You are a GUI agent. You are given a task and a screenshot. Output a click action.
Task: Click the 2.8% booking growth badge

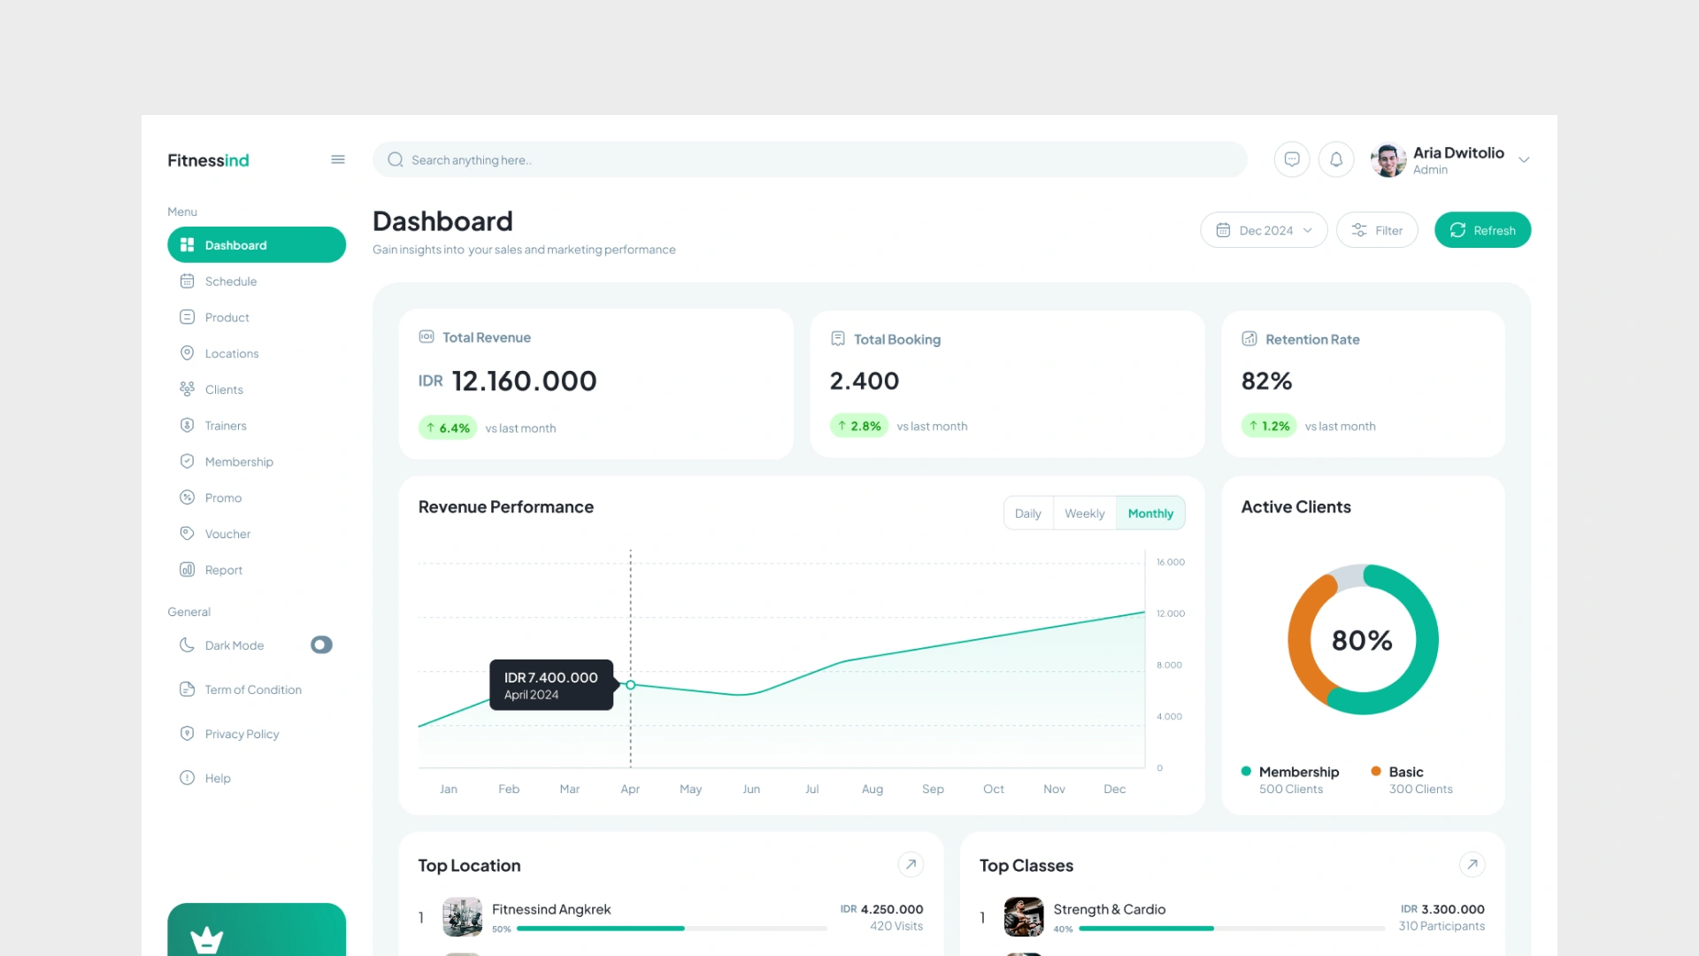click(x=859, y=426)
